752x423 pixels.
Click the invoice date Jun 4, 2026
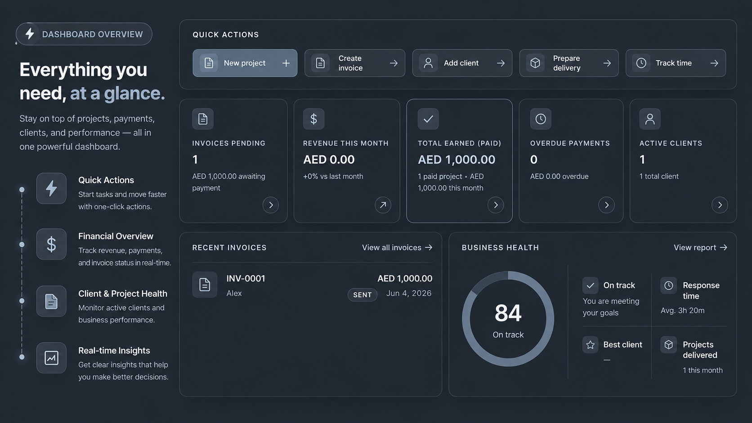[409, 293]
